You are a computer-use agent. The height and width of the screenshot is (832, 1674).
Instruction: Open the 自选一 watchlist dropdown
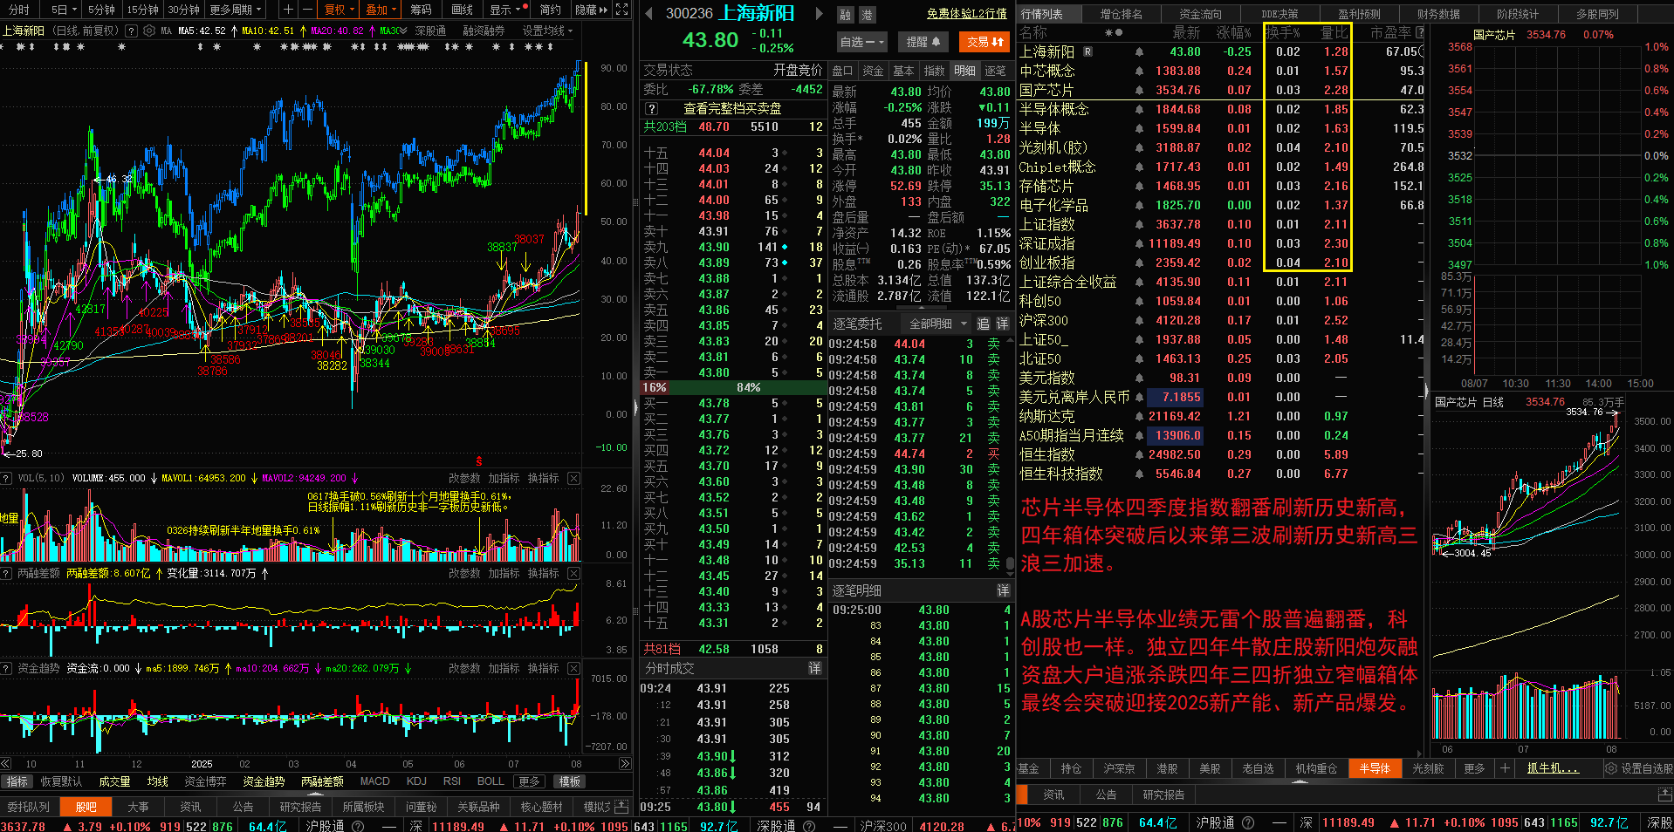862,42
